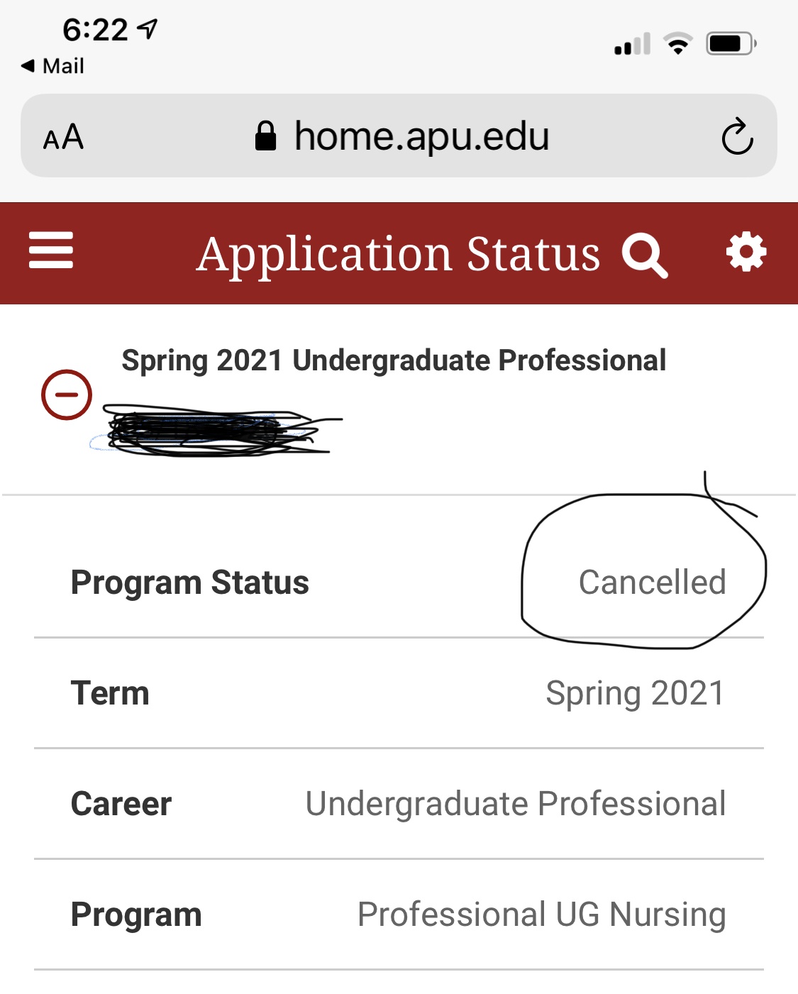Go back to the Mail app

point(53,66)
